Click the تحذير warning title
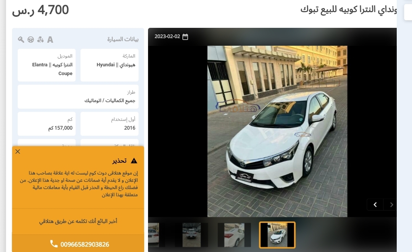 click(x=119, y=161)
